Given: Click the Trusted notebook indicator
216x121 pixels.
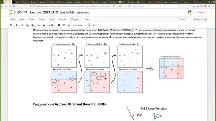Looking at the screenshot, I should [183, 19].
